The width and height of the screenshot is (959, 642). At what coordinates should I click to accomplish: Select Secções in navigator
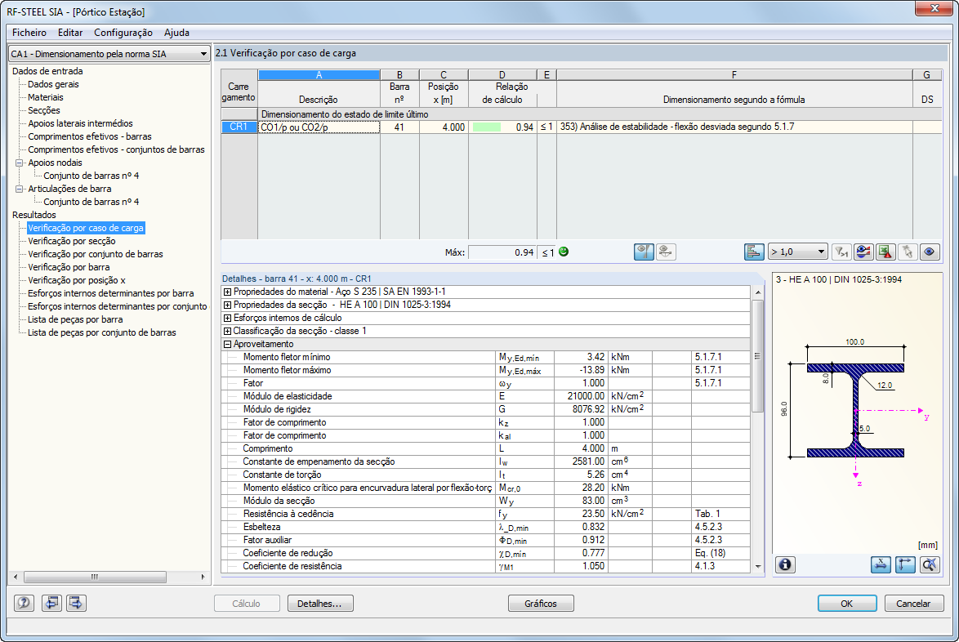tap(44, 110)
